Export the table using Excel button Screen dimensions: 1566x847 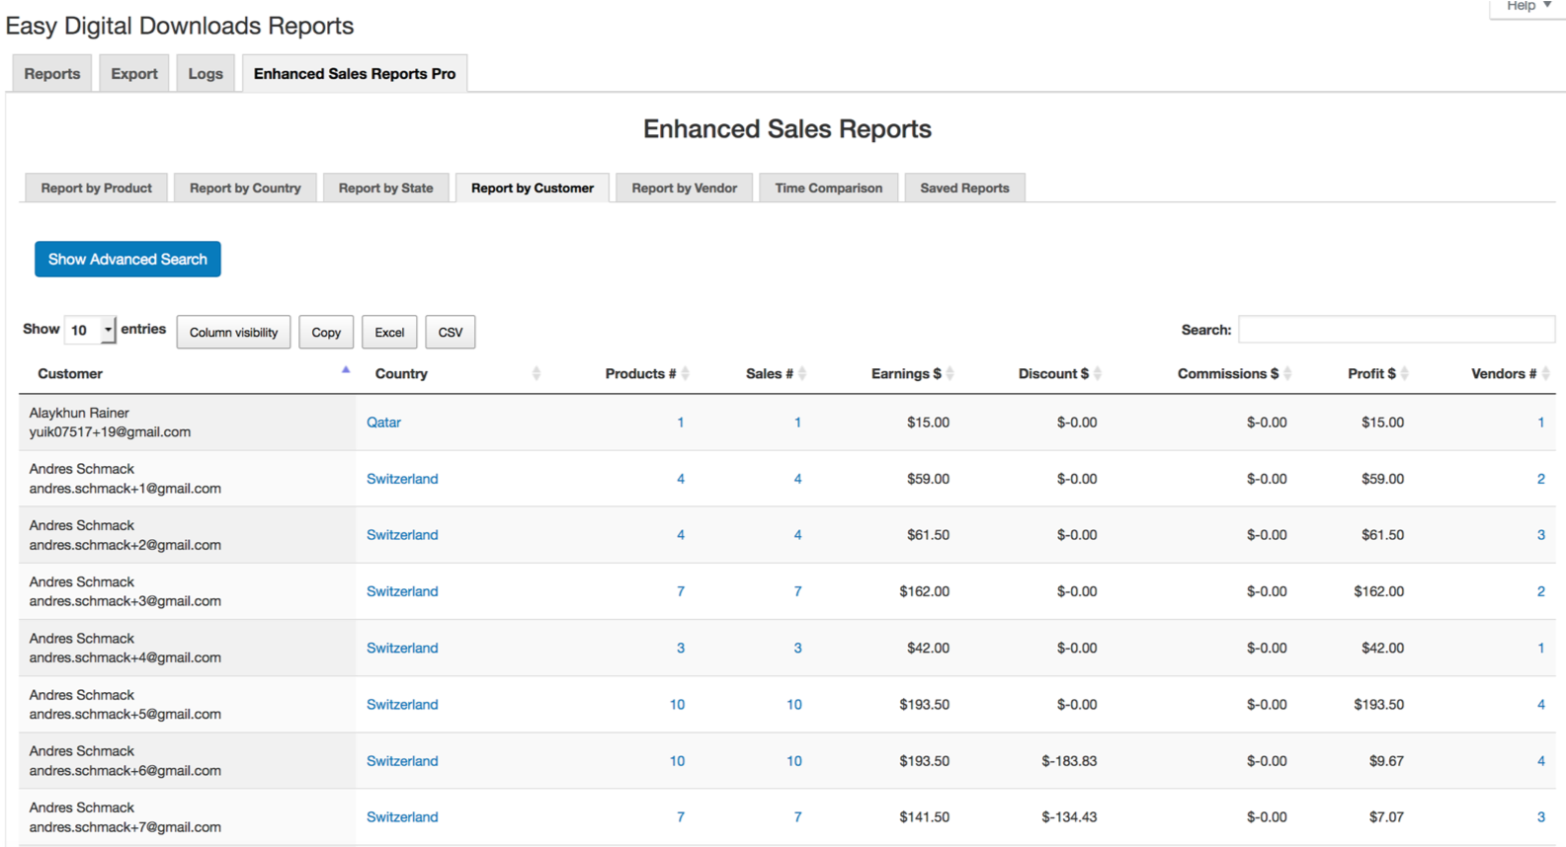click(389, 333)
